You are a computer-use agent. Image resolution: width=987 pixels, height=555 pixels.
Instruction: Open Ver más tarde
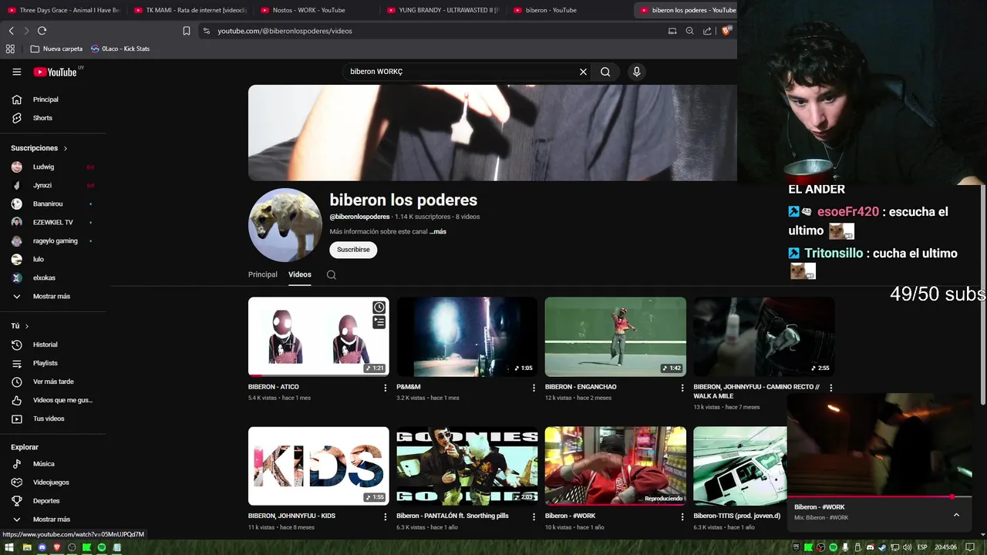click(52, 382)
